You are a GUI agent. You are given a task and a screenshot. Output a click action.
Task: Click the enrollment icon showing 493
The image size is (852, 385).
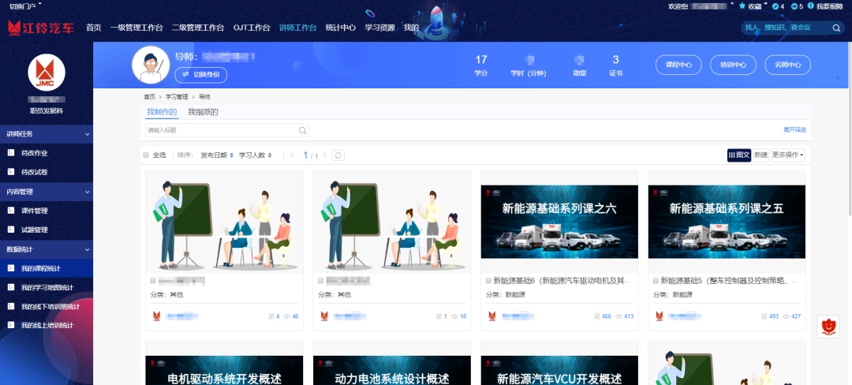[764, 316]
